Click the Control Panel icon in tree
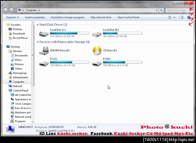 point(10,90)
